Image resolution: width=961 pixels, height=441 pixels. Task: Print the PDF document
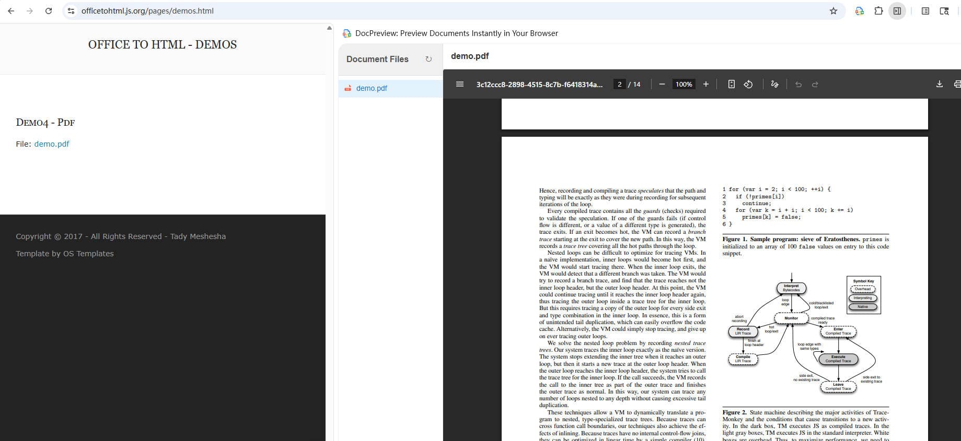coord(957,84)
